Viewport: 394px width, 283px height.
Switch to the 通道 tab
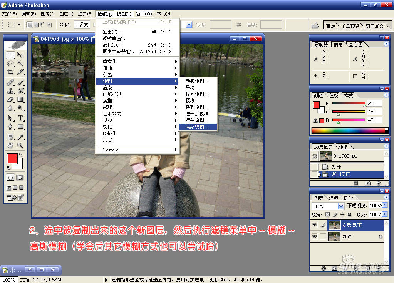coord(334,198)
